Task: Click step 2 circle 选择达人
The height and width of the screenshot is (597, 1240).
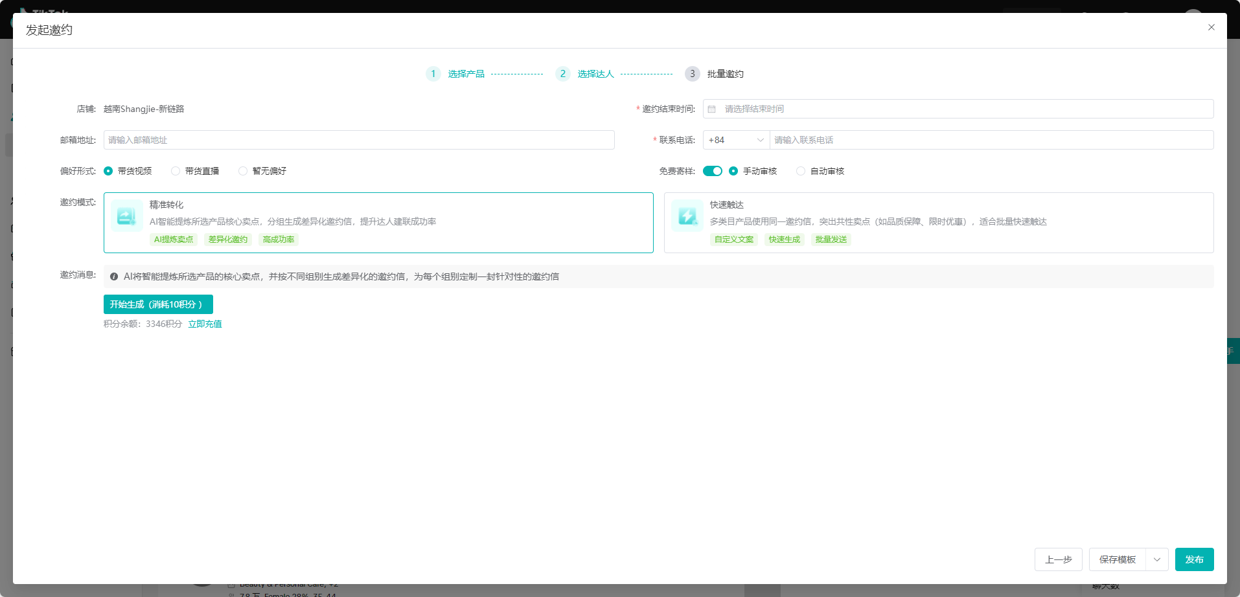Action: [563, 74]
